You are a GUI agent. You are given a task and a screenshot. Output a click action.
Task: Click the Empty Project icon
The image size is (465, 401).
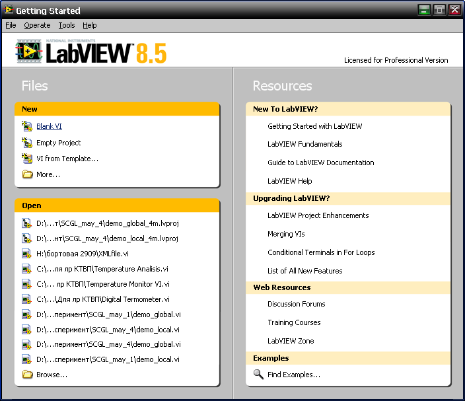click(x=26, y=143)
